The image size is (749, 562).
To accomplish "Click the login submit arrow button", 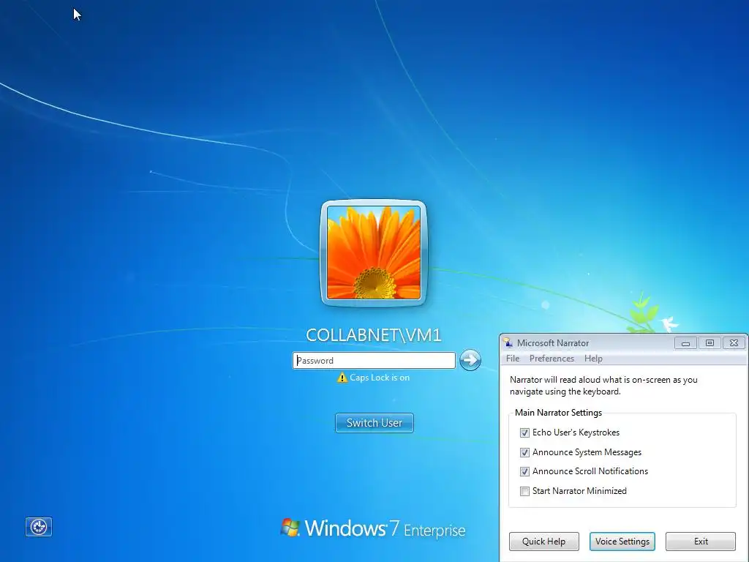I will [x=470, y=360].
